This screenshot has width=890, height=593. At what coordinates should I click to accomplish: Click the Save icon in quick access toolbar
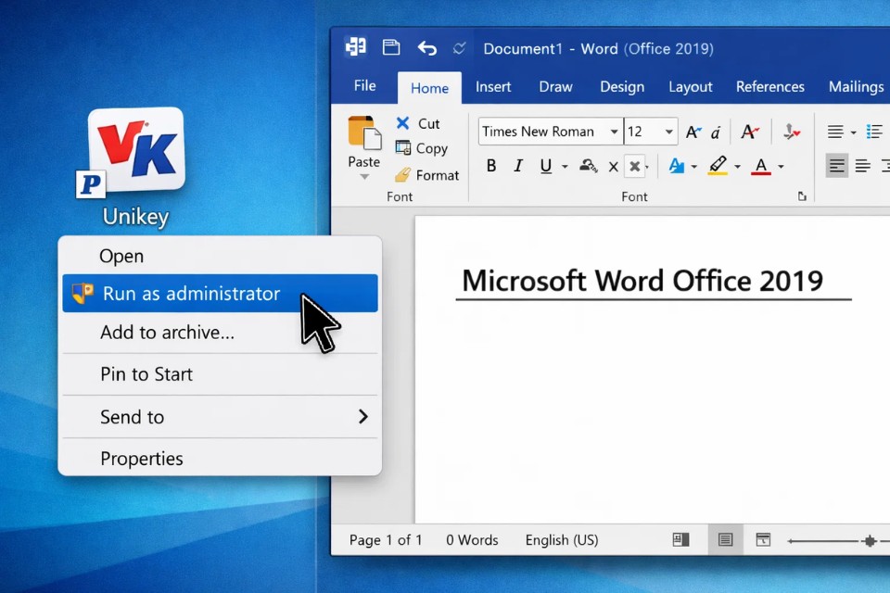click(x=391, y=48)
